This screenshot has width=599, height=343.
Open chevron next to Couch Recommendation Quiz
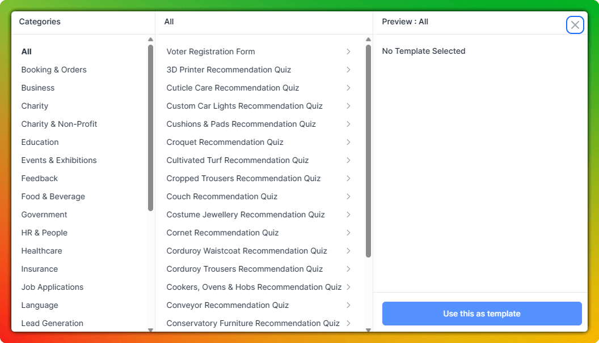[x=348, y=196]
